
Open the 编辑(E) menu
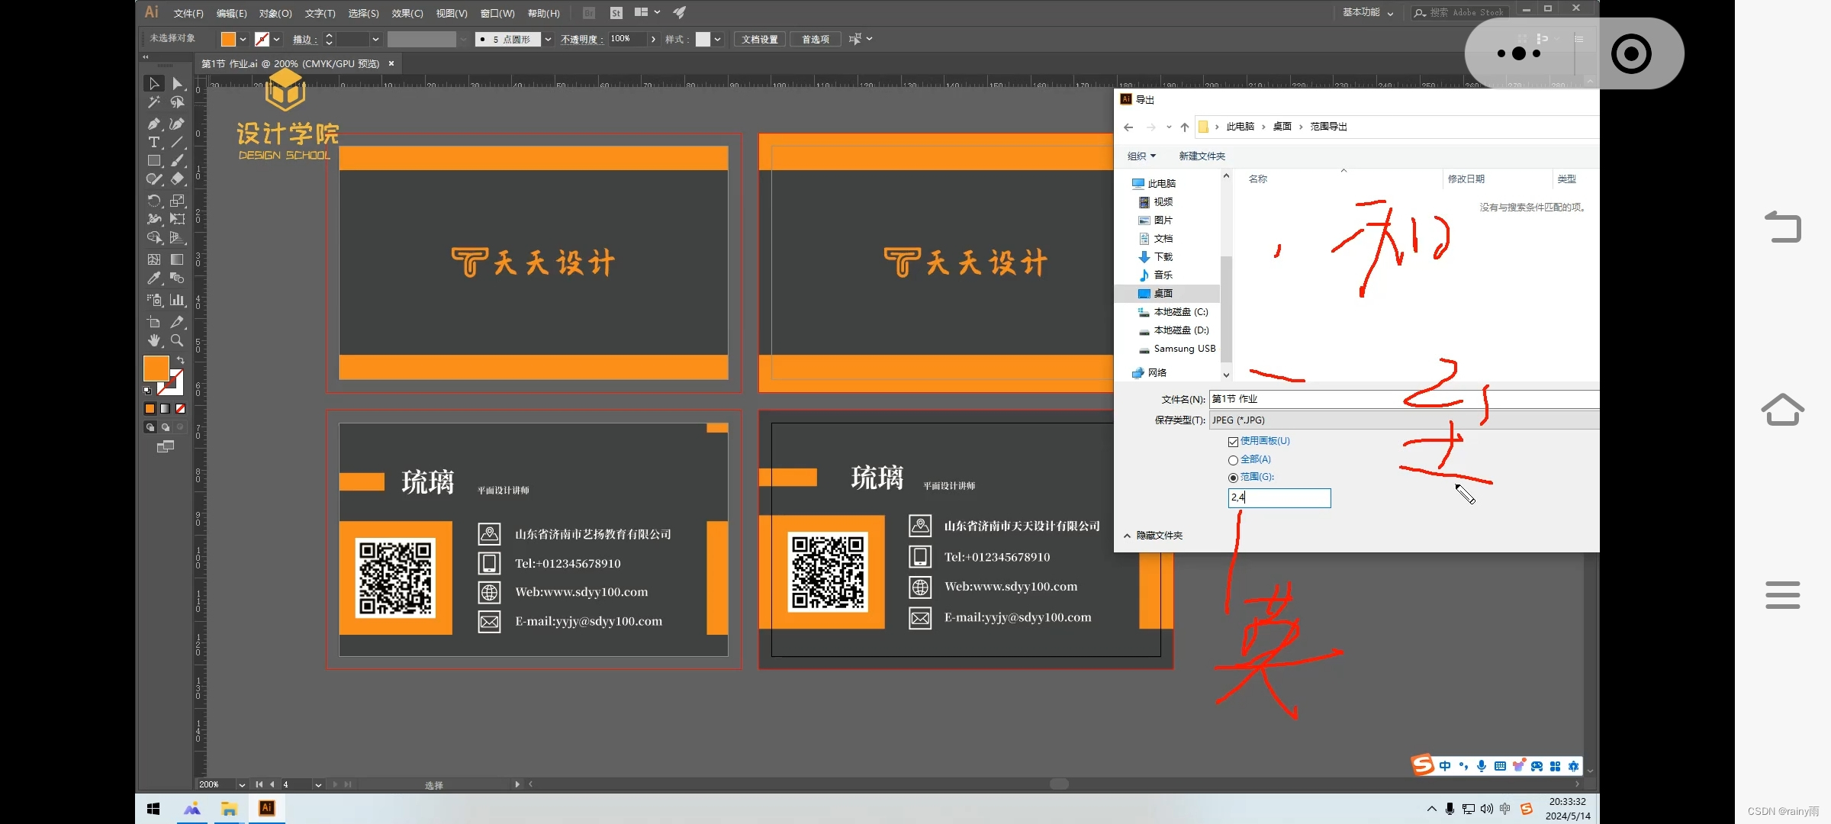(231, 13)
